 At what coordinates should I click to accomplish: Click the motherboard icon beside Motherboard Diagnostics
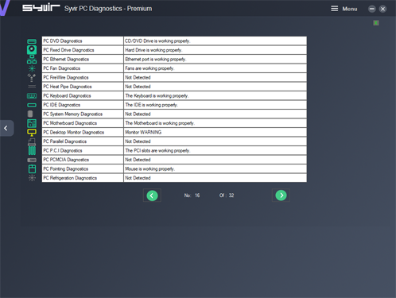tap(32, 123)
